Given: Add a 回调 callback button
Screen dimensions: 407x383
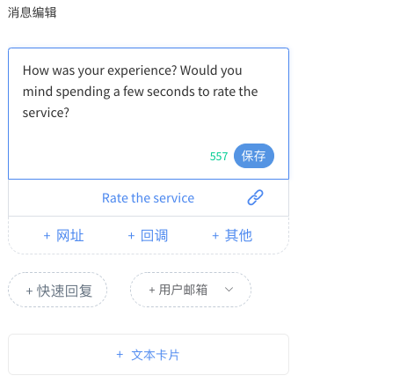Looking at the screenshot, I should click(149, 236).
